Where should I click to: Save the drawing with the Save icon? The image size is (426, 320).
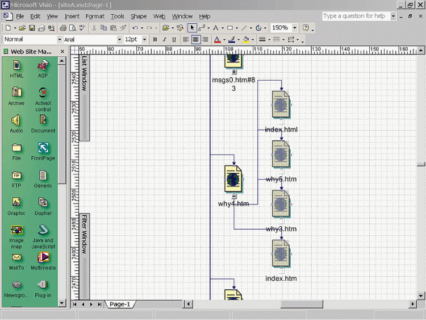point(32,28)
